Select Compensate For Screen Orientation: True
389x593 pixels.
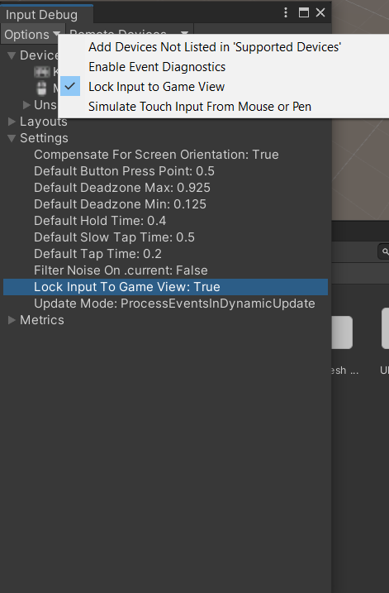click(x=165, y=155)
